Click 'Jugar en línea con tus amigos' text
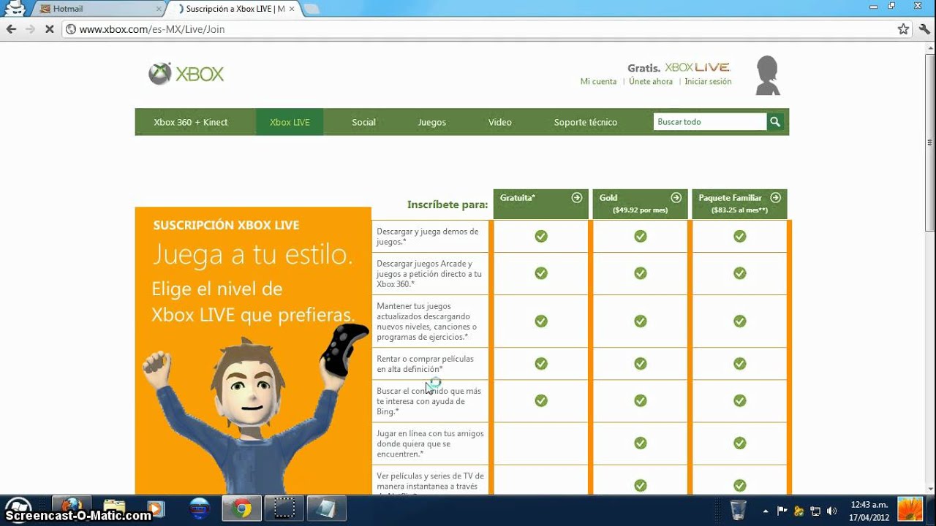The image size is (936, 526). (430, 443)
